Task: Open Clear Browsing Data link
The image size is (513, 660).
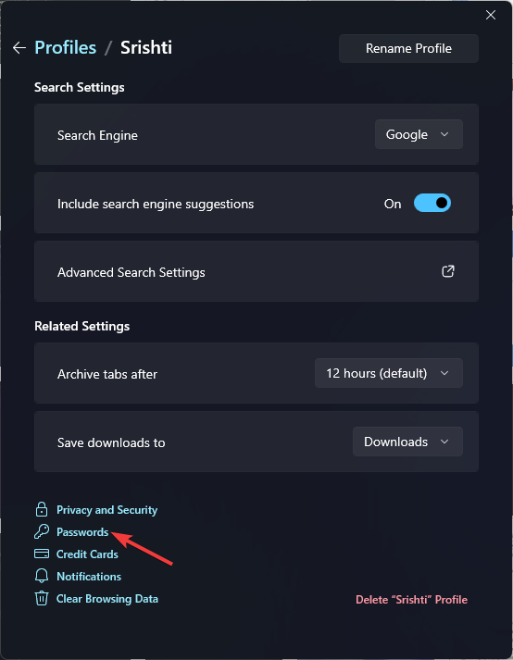Action: coord(107,599)
